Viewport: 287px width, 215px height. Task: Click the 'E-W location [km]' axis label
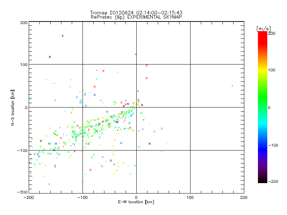[x=136, y=202]
